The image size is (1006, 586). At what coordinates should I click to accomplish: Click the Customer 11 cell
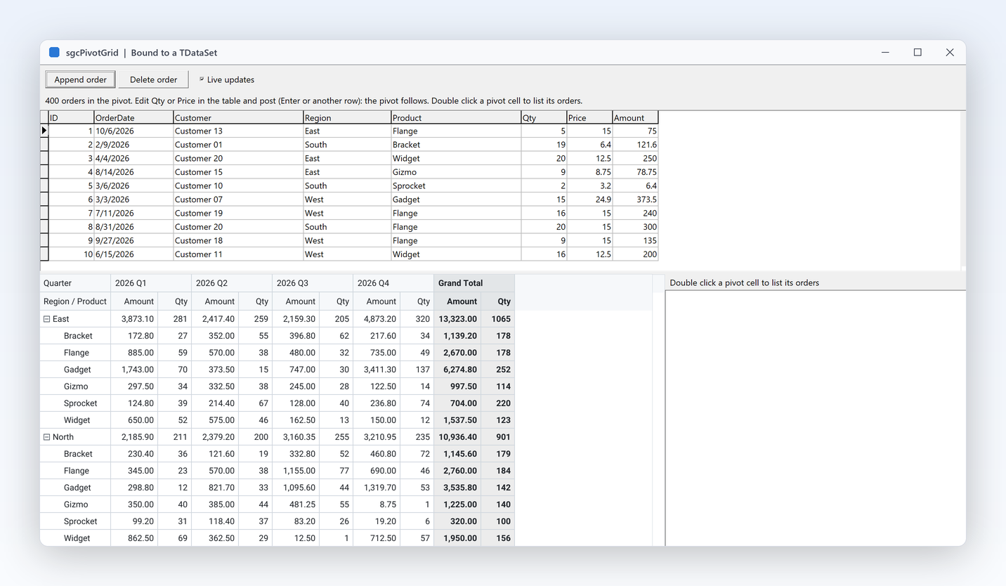pyautogui.click(x=238, y=254)
